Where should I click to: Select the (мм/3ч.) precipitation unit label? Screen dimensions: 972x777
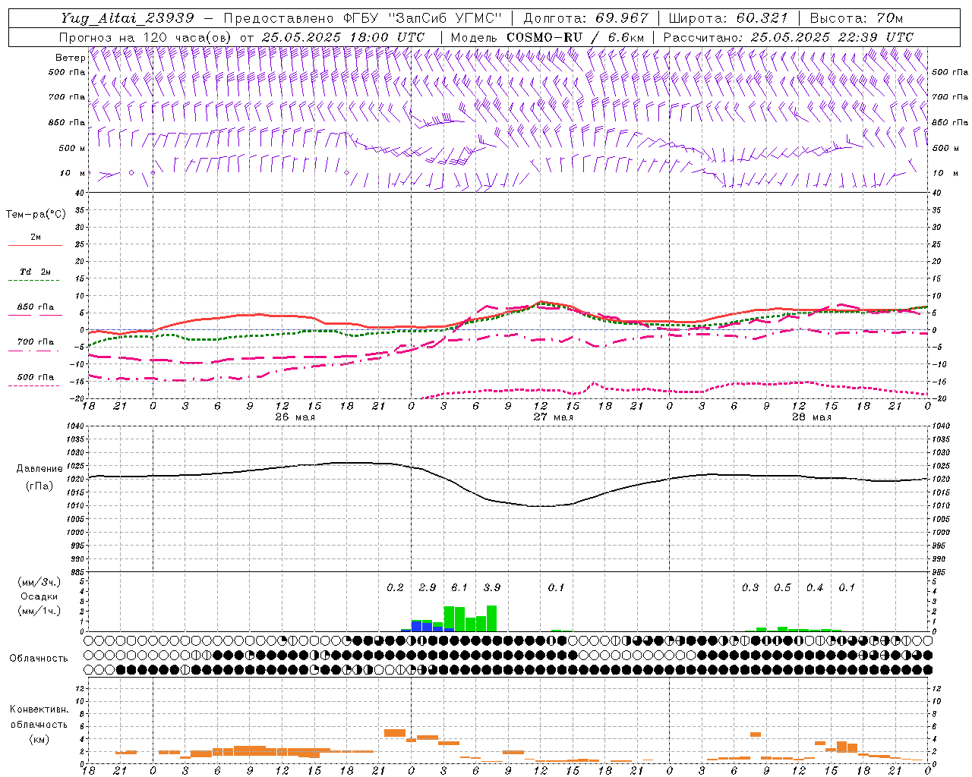pos(39,583)
